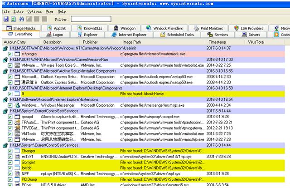Click registry icon of Active Setup key row
This screenshot has height=188, width=290.
(5, 71)
